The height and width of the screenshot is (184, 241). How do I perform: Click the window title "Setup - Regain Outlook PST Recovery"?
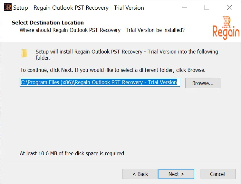79,8
